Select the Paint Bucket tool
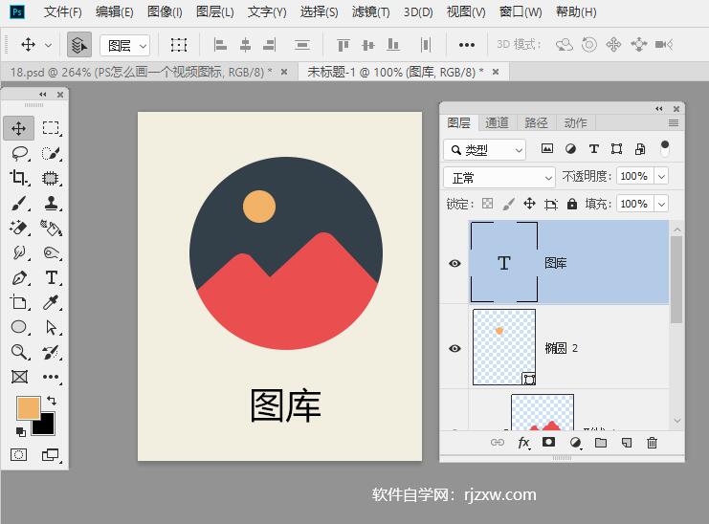The width and height of the screenshot is (709, 524). (x=51, y=228)
